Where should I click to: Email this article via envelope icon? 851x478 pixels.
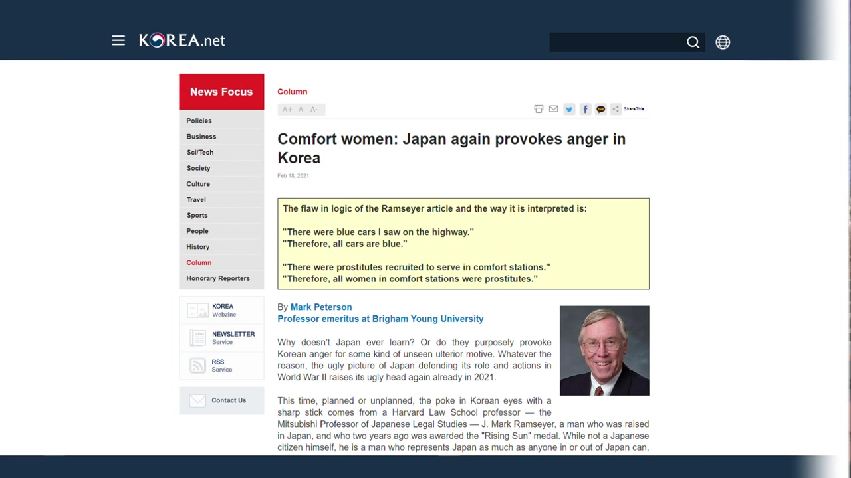tap(553, 109)
